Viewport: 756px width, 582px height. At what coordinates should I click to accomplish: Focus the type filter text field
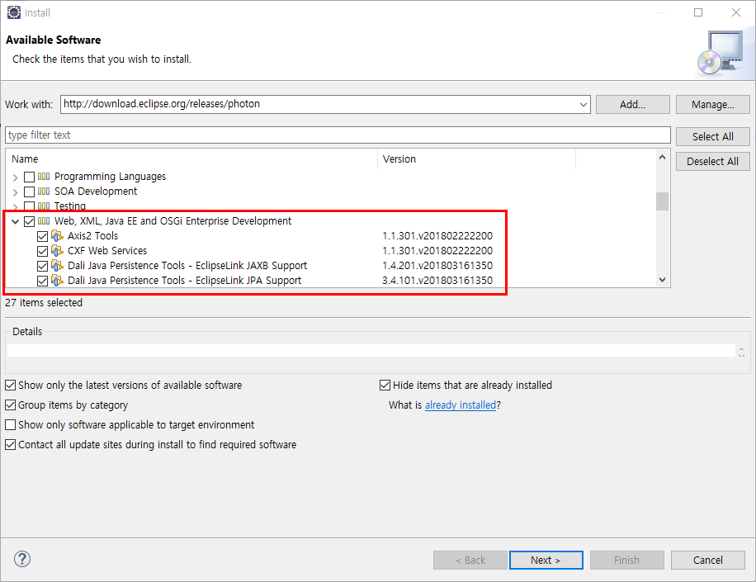tap(338, 135)
